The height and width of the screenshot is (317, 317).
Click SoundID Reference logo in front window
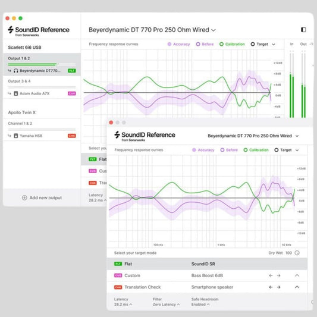[x=145, y=136]
